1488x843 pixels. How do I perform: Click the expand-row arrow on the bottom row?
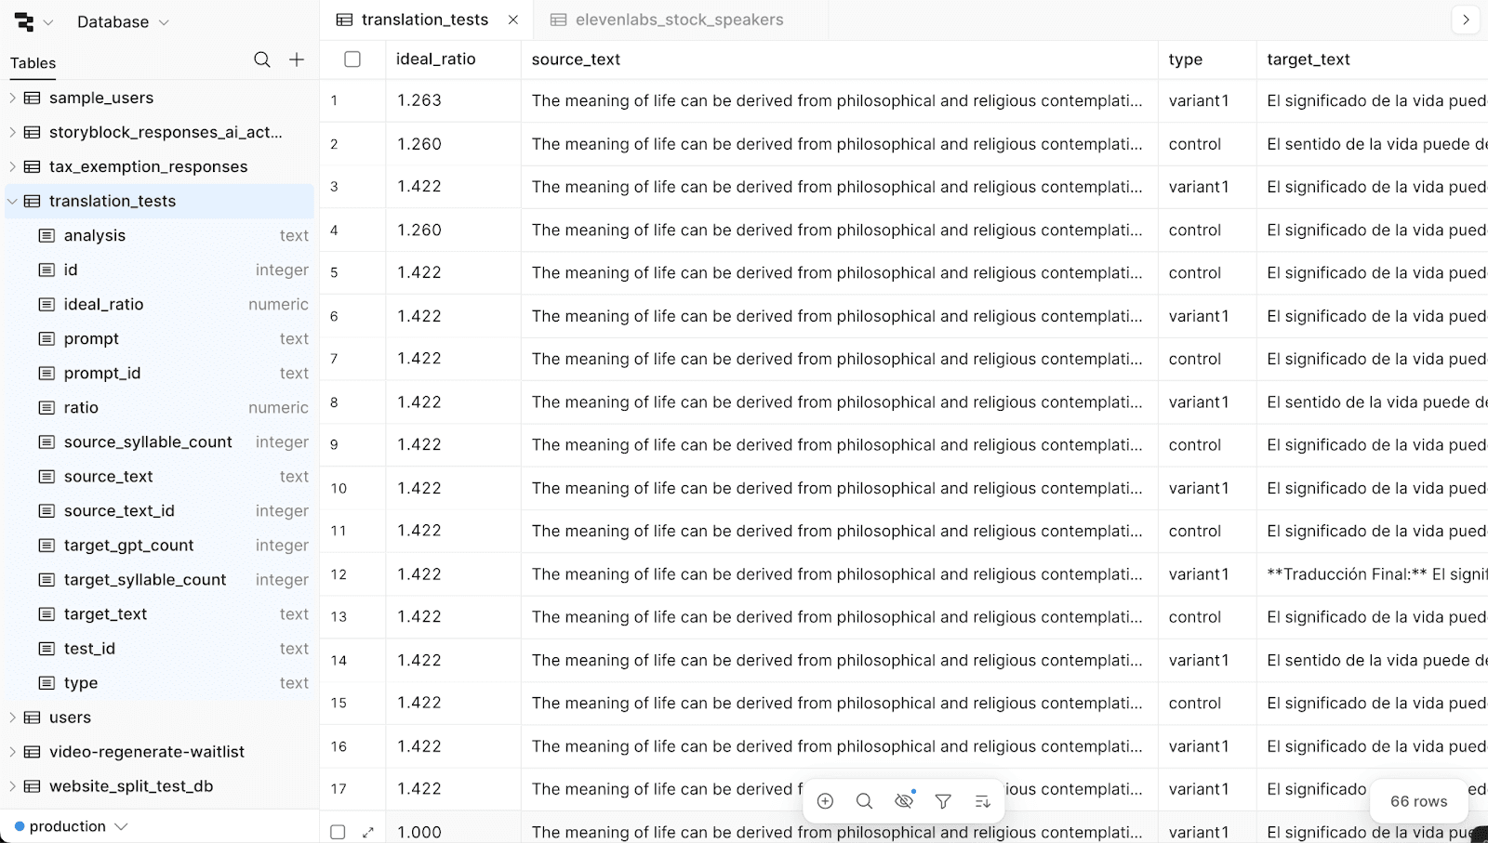tap(368, 833)
